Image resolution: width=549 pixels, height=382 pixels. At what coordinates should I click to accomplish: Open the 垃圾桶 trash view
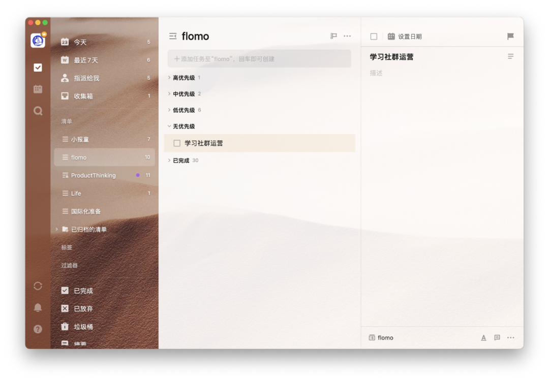pyautogui.click(x=104, y=327)
